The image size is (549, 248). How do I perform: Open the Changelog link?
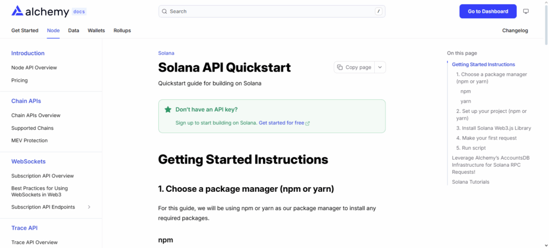click(515, 30)
